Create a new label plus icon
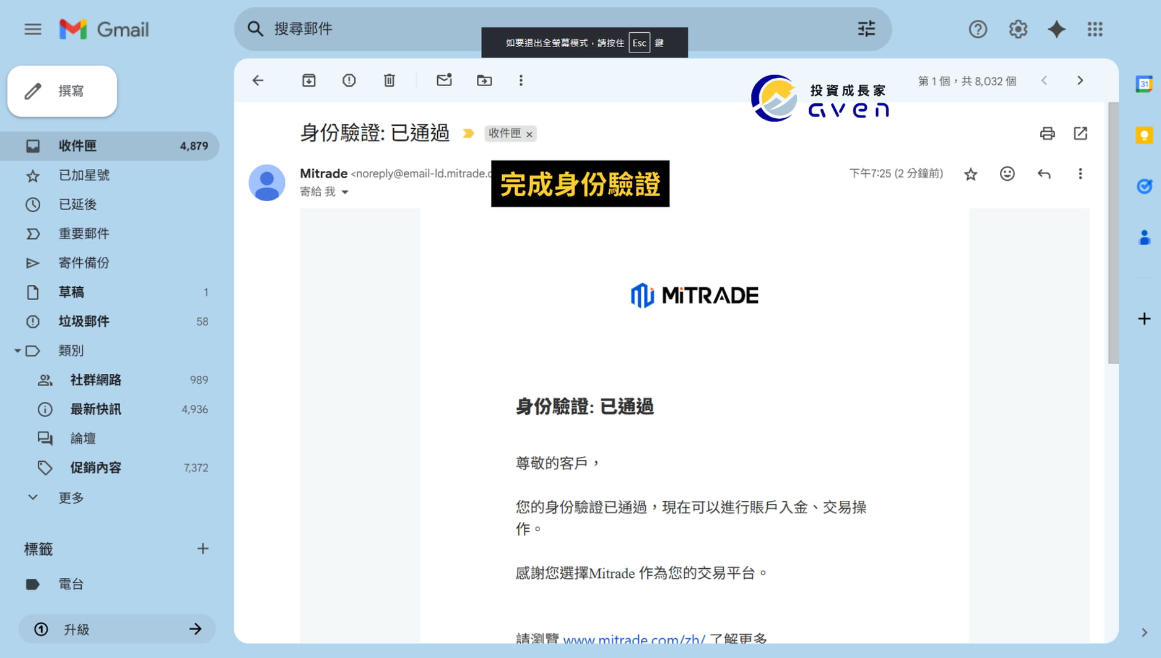 pyautogui.click(x=202, y=549)
